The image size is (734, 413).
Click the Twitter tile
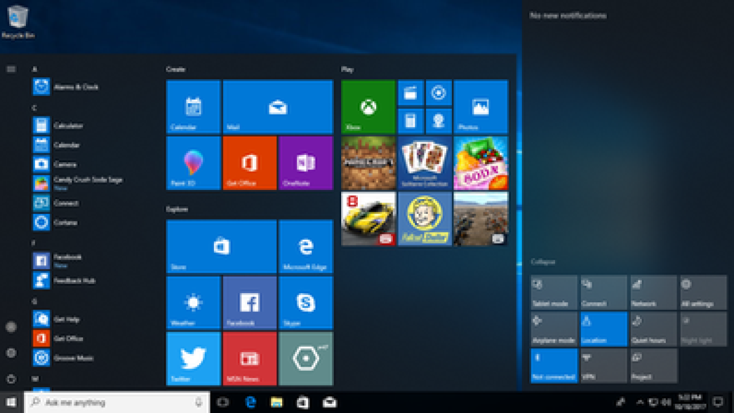193,359
